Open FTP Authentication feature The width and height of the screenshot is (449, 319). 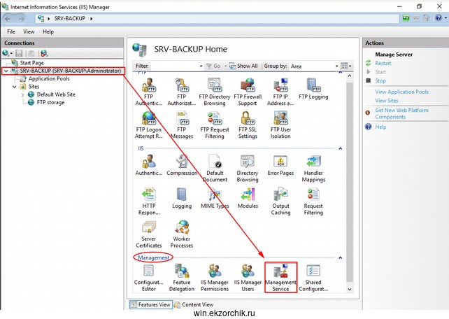[148, 92]
